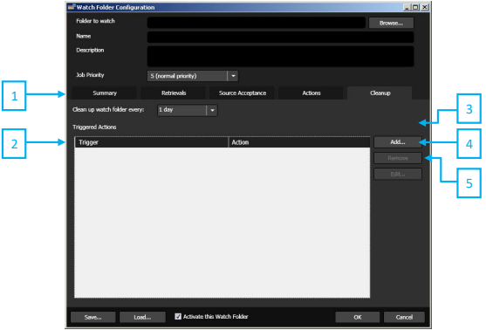Click the Cancel button
This screenshot has height=330, width=486.
coord(404,317)
